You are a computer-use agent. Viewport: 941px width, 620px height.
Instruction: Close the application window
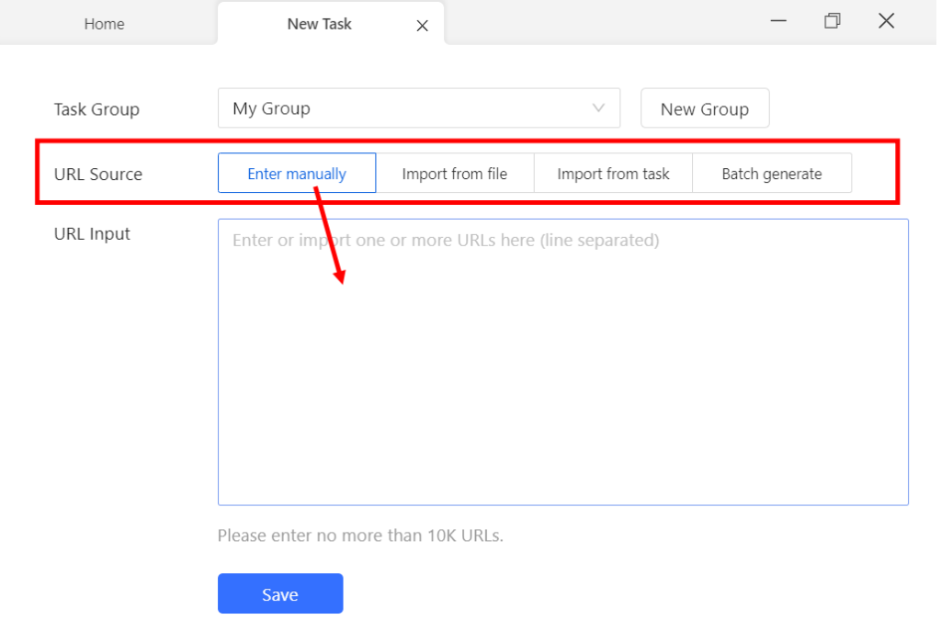(x=886, y=21)
